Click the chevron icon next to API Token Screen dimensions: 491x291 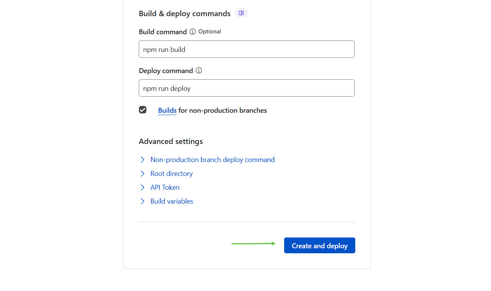click(x=143, y=187)
